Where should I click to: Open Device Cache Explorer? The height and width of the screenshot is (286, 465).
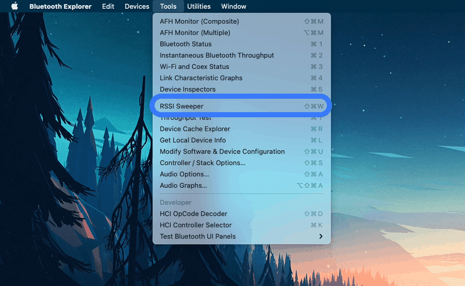tap(242, 129)
